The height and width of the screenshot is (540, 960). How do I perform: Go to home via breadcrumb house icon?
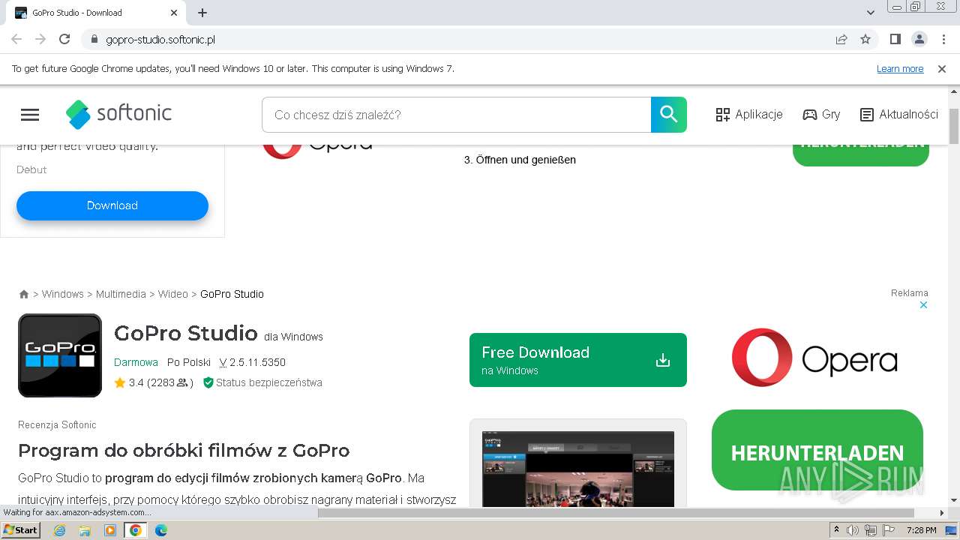tap(24, 294)
